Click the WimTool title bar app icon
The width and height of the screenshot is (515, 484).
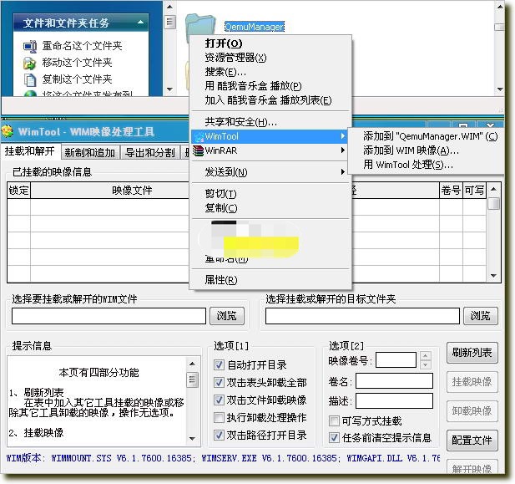click(x=8, y=132)
